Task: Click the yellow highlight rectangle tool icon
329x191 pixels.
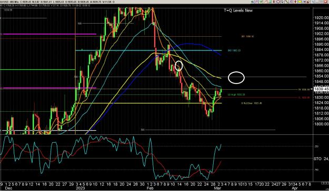Action: click(300, 2)
